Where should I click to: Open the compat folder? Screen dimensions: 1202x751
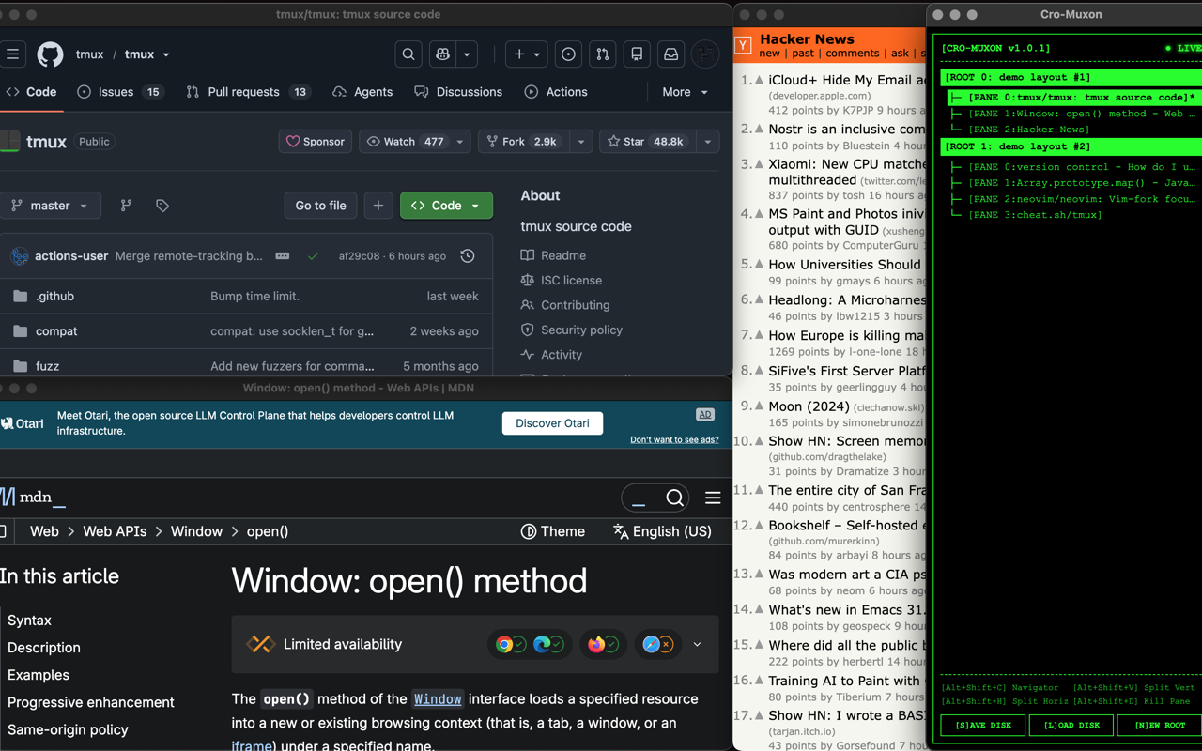point(56,331)
